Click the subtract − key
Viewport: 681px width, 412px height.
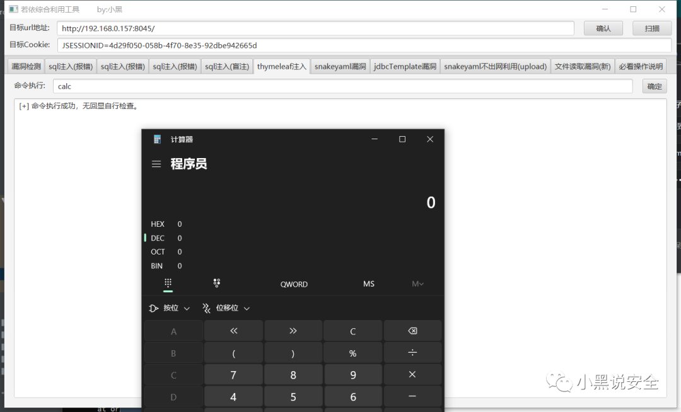coord(412,396)
